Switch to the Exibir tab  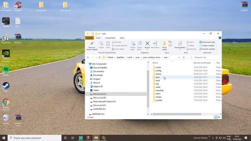tap(122, 38)
